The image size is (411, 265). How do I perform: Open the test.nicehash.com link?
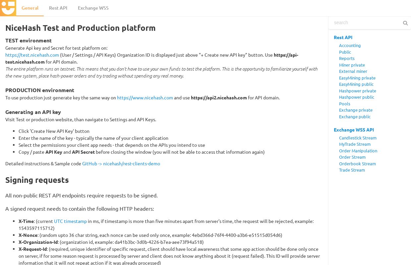point(32,55)
